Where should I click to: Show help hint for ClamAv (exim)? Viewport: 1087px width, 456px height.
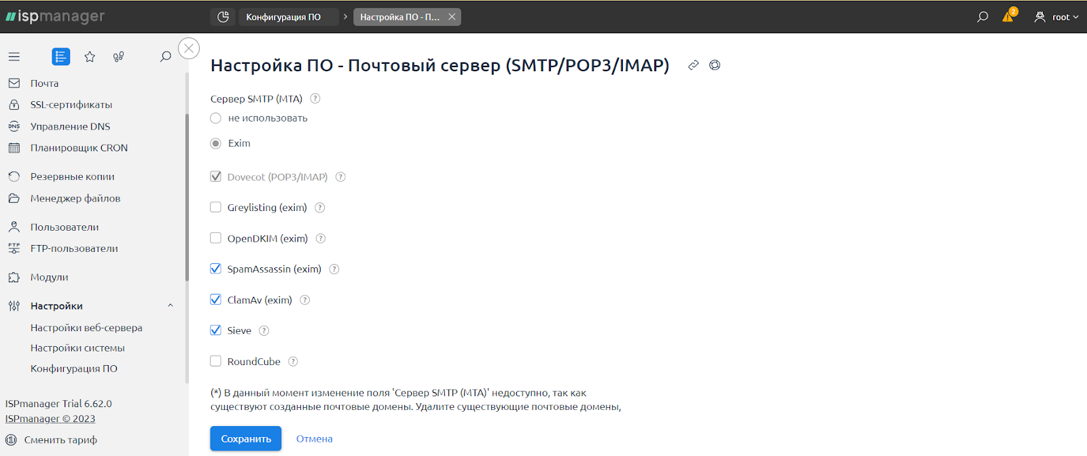tap(305, 300)
